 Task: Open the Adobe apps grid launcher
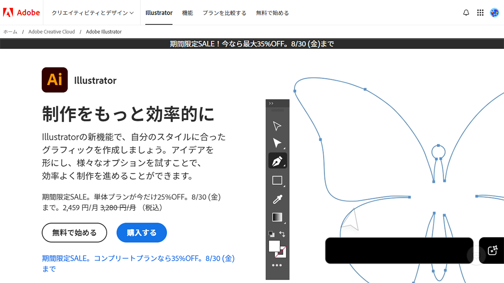tap(480, 13)
